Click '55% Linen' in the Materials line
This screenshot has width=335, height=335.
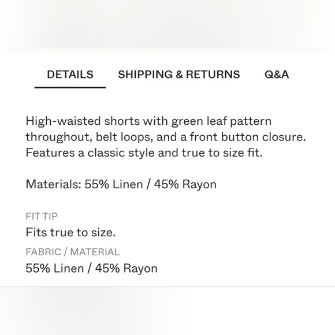click(114, 184)
